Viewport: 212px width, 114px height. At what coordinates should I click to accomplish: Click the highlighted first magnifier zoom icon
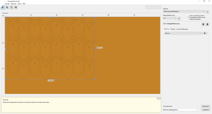click(3, 8)
